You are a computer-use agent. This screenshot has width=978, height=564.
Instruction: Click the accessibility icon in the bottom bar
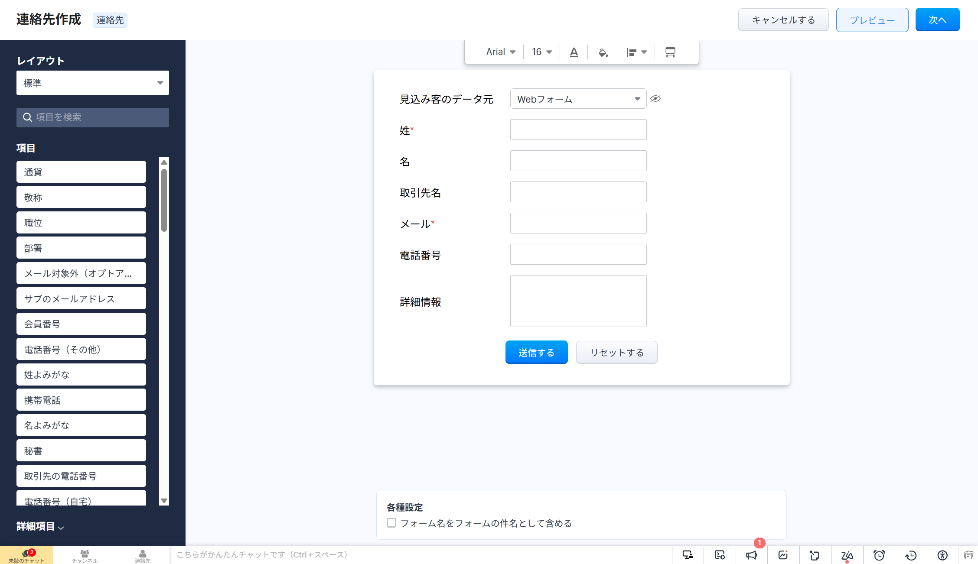click(942, 555)
